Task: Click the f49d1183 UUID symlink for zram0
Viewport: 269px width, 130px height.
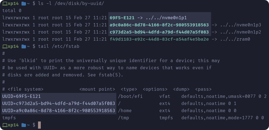Action: tap(159, 39)
